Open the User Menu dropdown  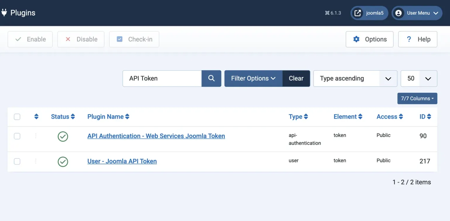pos(417,13)
